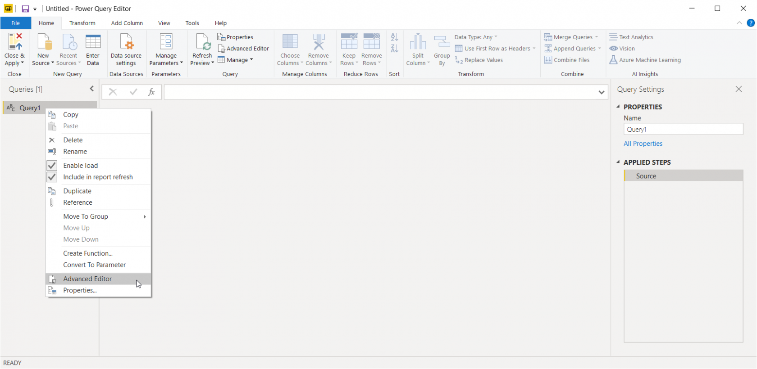Image resolution: width=757 pixels, height=369 pixels.
Task: Expand the formula bar with chevron
Action: tap(602, 92)
